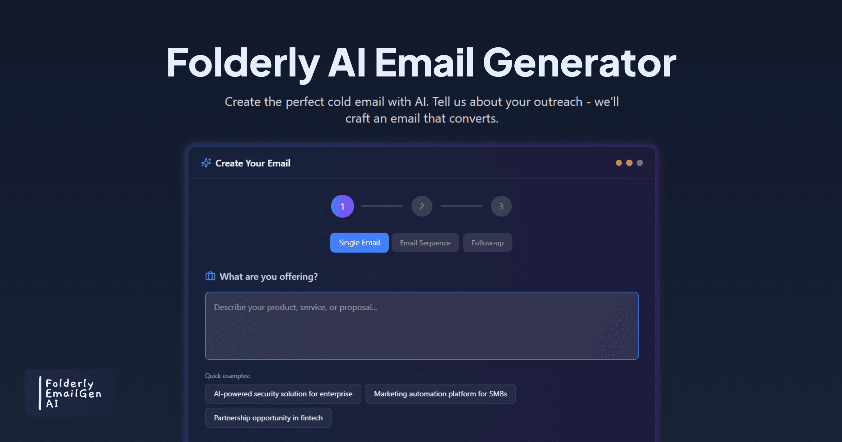Image resolution: width=842 pixels, height=442 pixels.
Task: Click the yellow window dot in the card header
Action: tap(629, 163)
